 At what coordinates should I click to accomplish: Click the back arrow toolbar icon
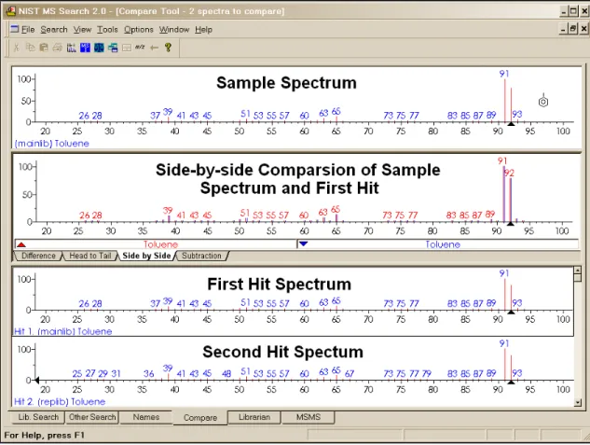point(154,48)
